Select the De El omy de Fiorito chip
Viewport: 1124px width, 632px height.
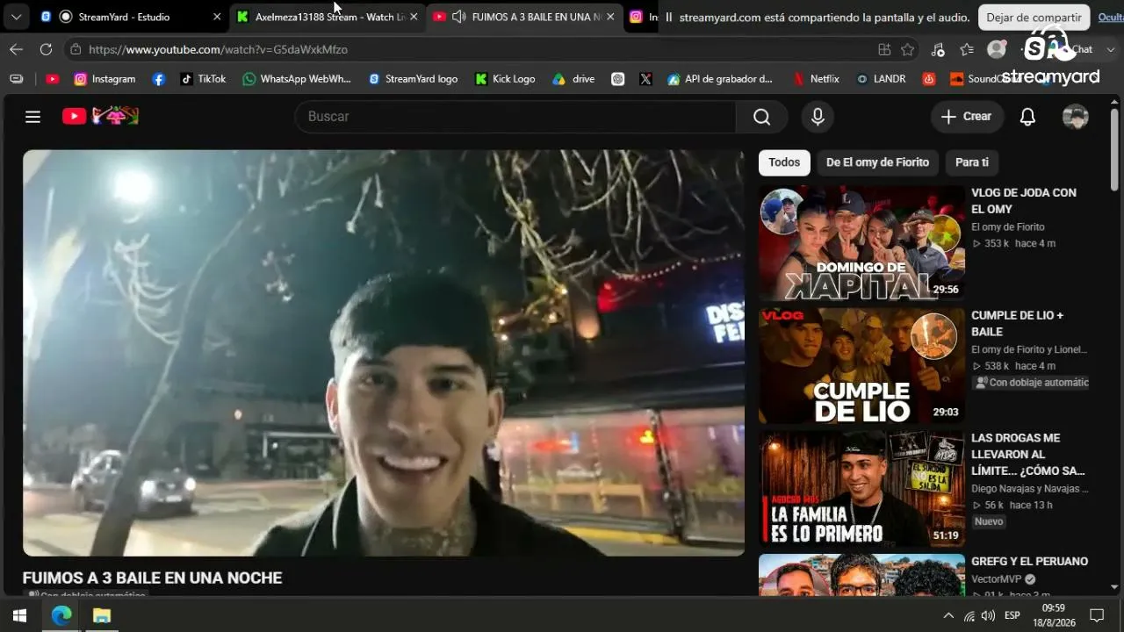[x=877, y=162]
